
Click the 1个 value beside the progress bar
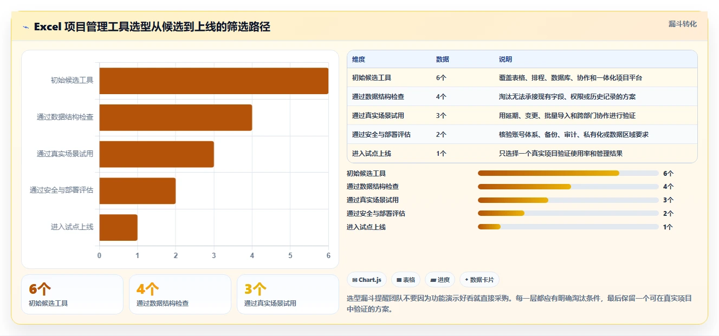click(668, 227)
